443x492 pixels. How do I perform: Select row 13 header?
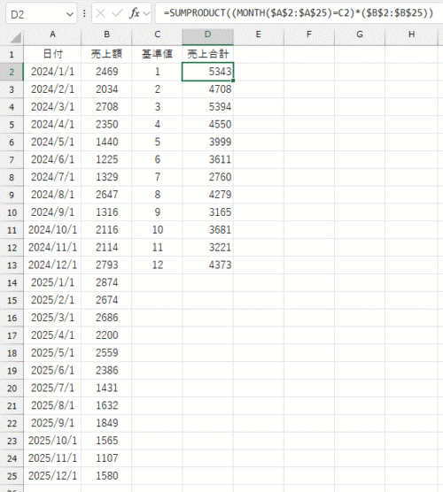tap(12, 265)
